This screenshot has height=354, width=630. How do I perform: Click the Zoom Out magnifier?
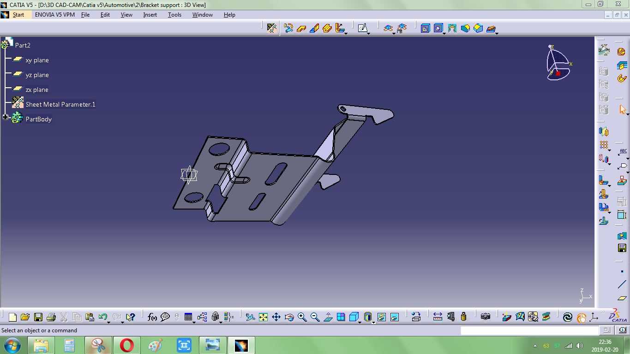[x=315, y=317]
